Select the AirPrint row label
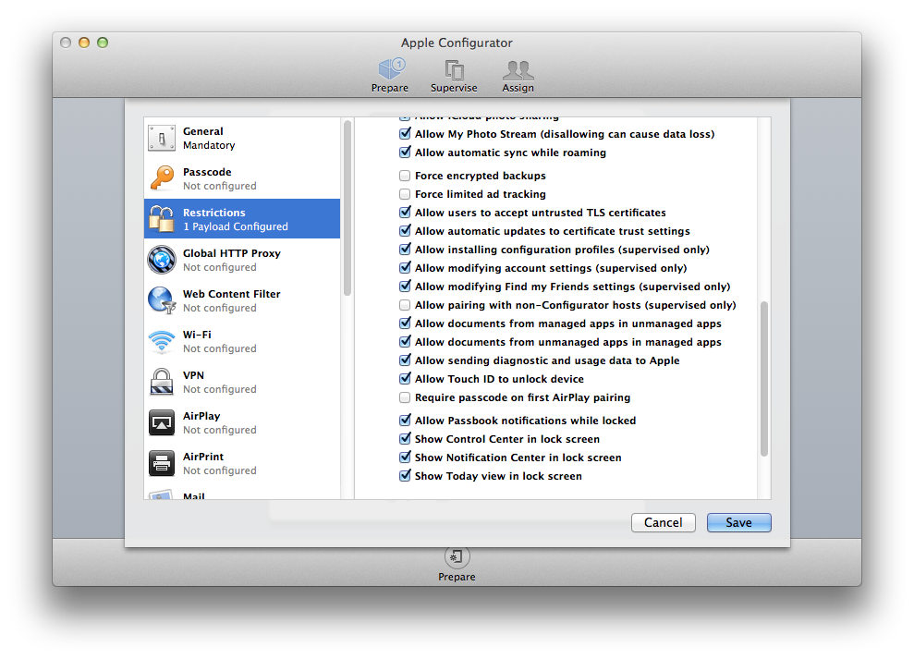914x659 pixels. coord(202,457)
